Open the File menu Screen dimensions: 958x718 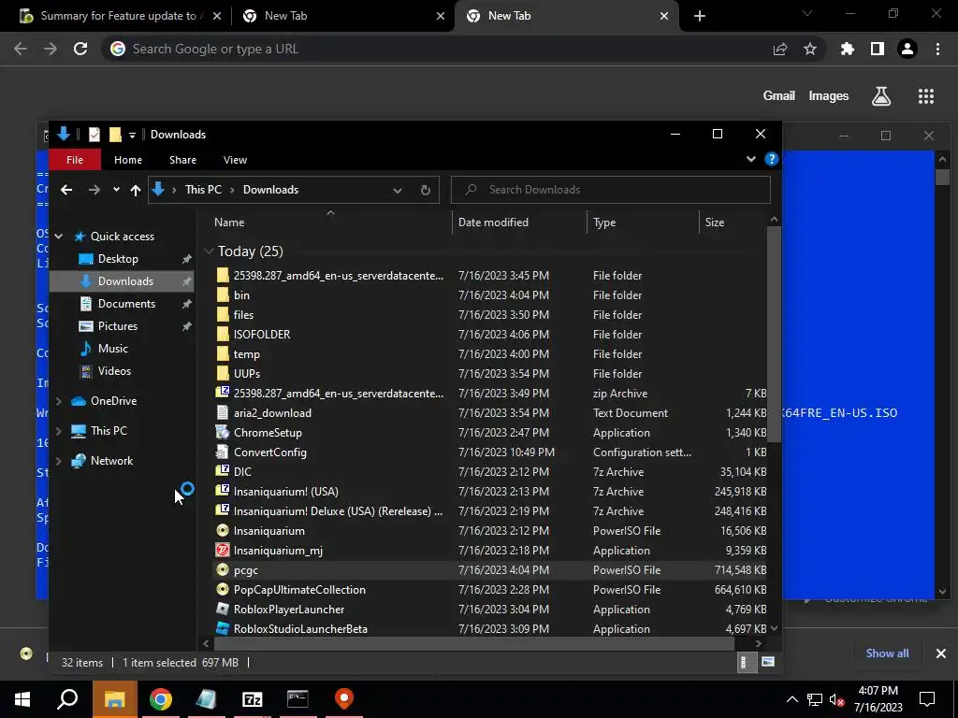[x=75, y=160]
